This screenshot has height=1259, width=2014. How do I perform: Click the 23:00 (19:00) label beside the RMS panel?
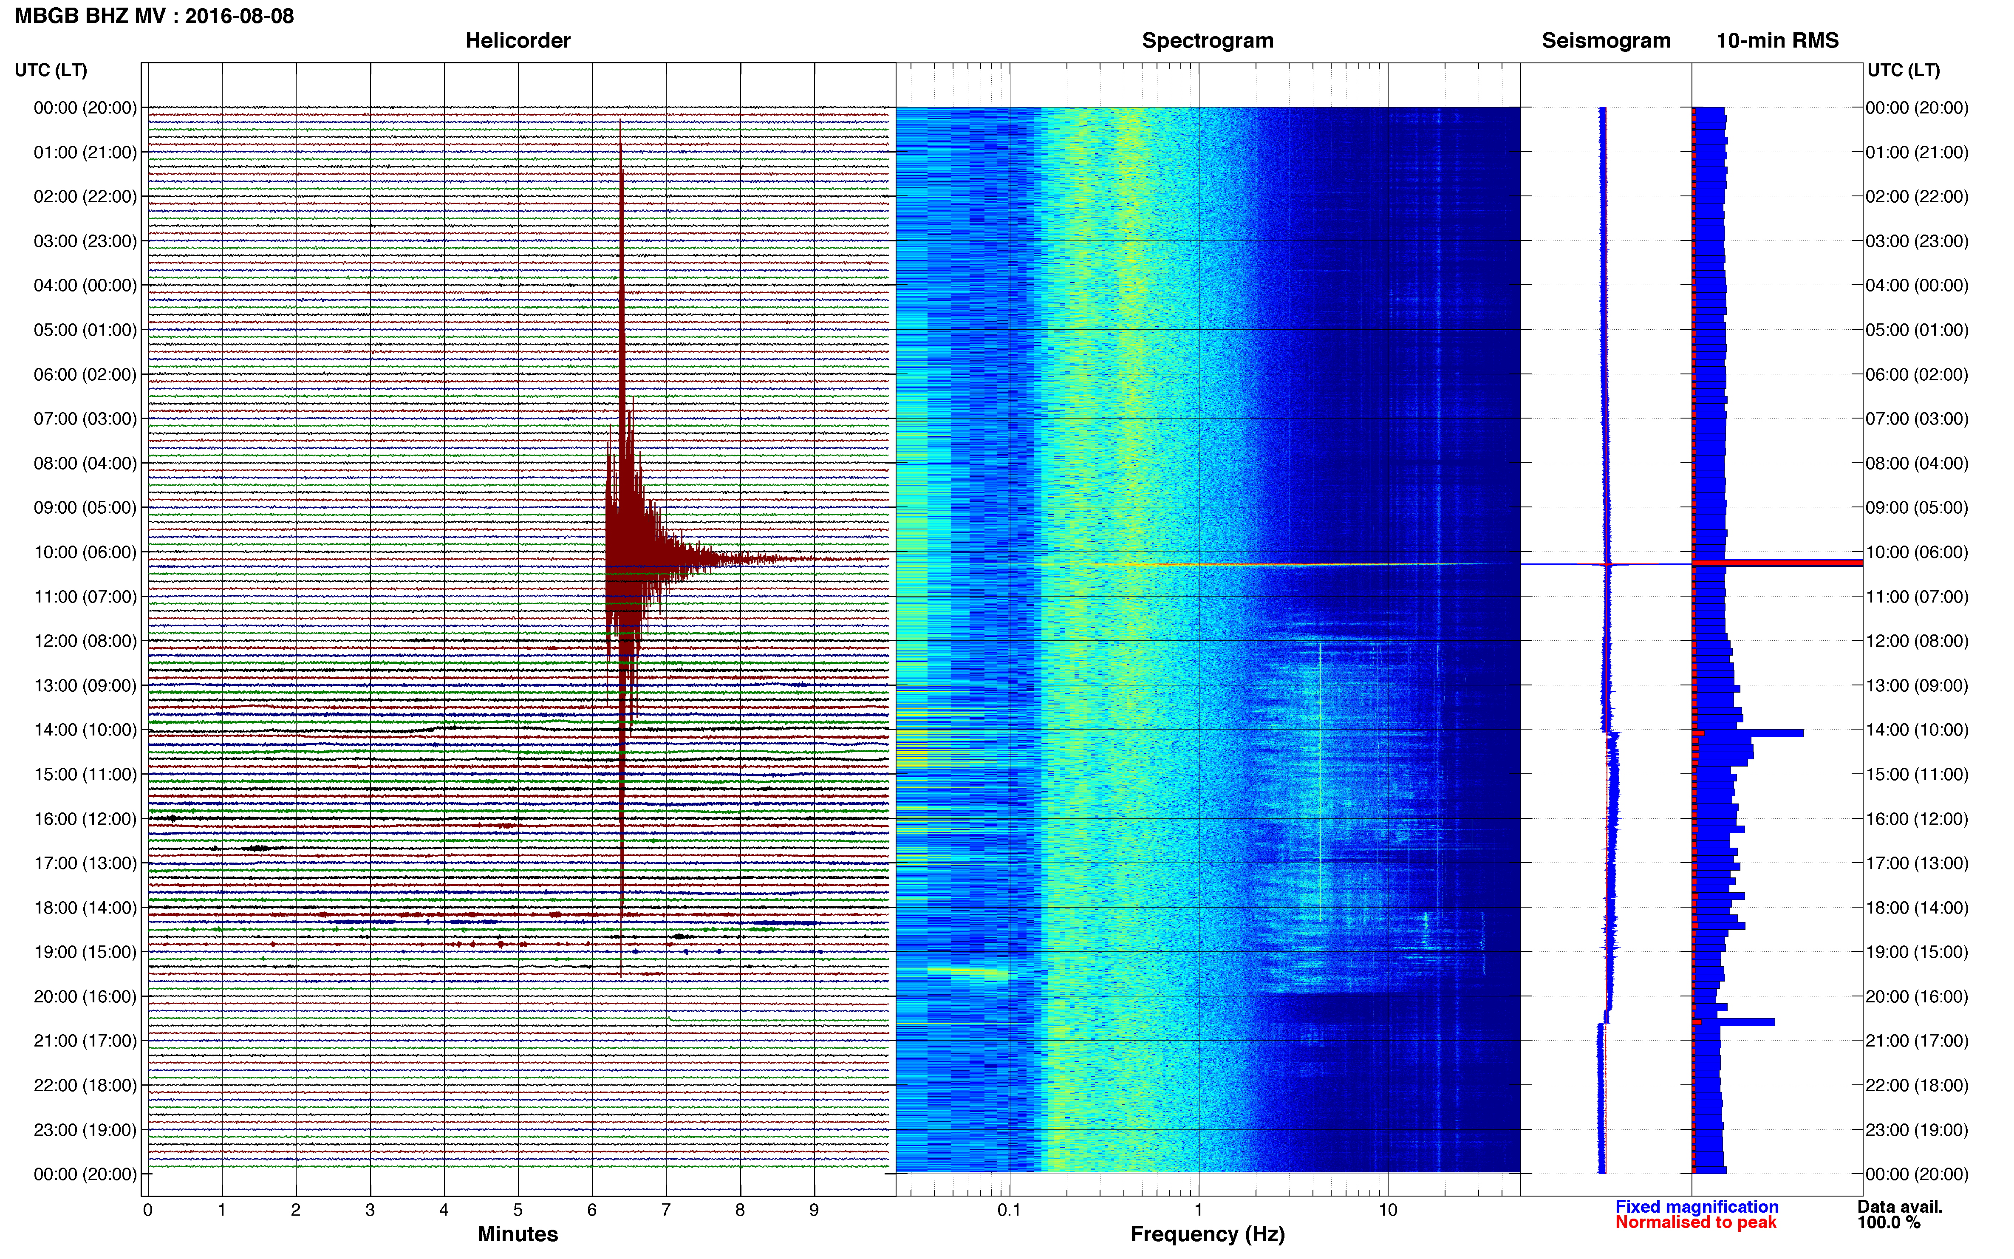coord(1917,1130)
